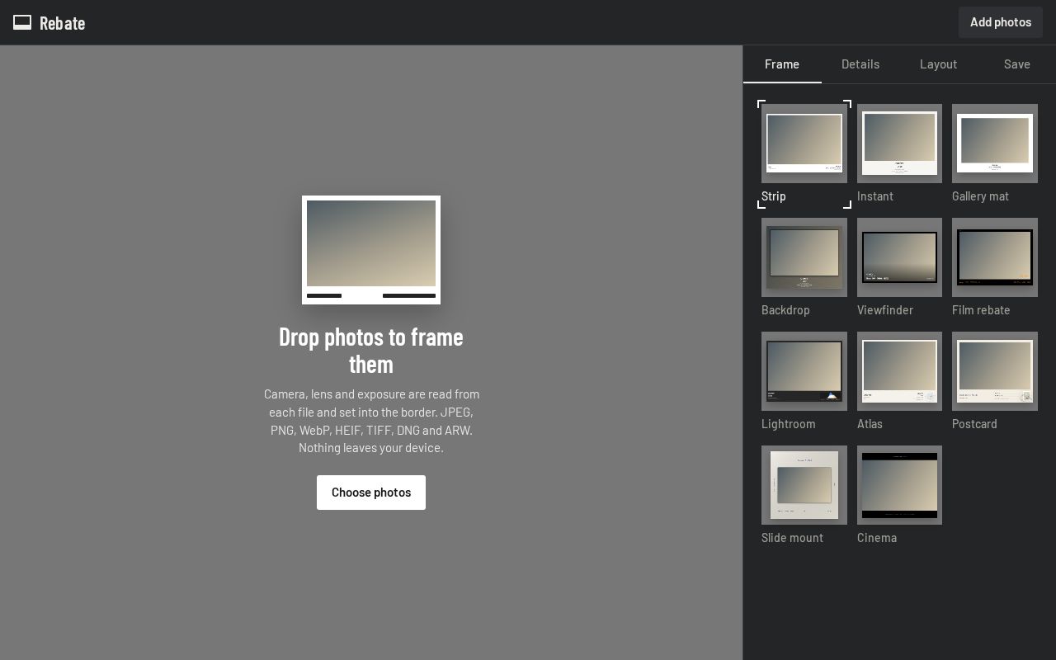The image size is (1056, 660).
Task: Pick the Backdrop frame thumbnail
Action: click(x=804, y=257)
